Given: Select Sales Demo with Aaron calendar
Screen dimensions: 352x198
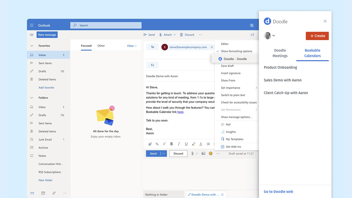Looking at the screenshot, I should tap(283, 80).
